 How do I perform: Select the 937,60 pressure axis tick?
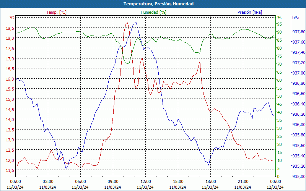click(299, 42)
